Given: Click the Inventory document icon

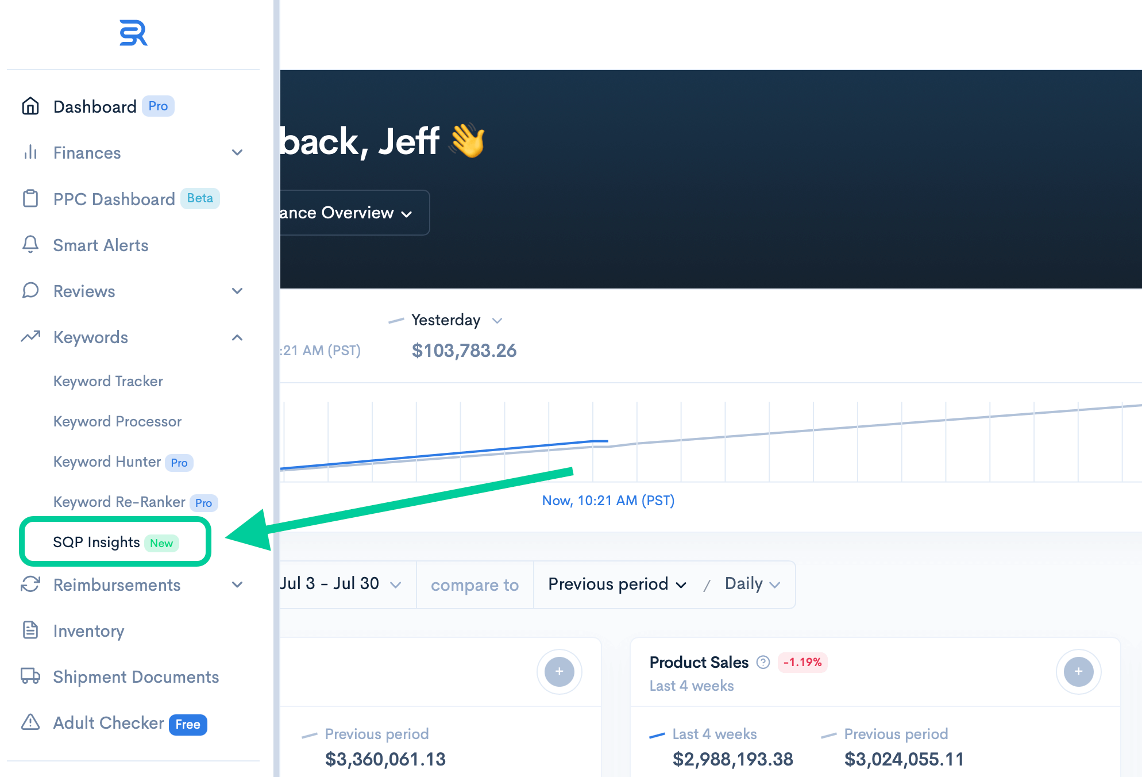Looking at the screenshot, I should (x=30, y=630).
